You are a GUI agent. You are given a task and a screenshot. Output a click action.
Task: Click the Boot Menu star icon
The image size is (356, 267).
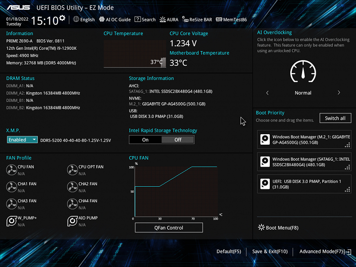[x=262, y=227]
